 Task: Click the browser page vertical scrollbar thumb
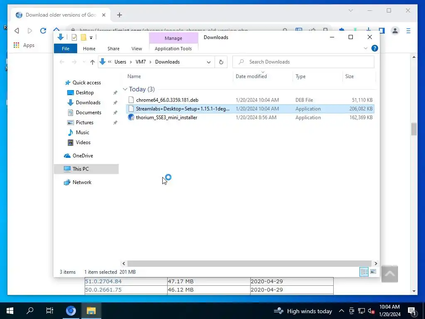coord(414,129)
